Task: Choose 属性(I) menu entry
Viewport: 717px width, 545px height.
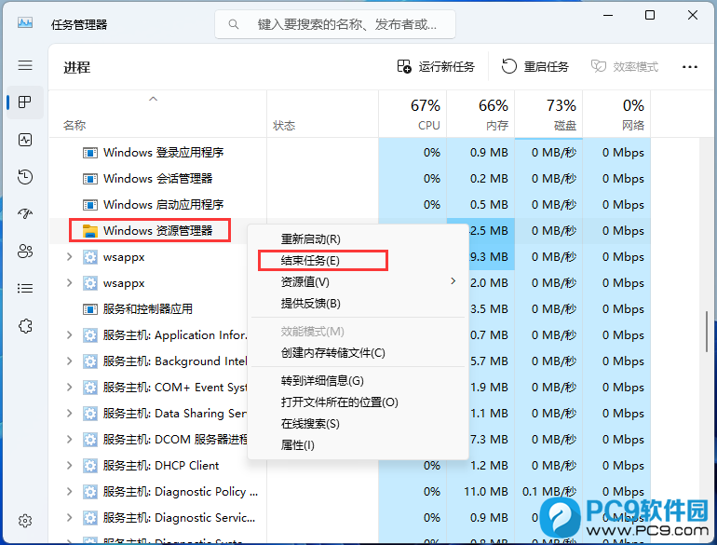Action: 298,444
